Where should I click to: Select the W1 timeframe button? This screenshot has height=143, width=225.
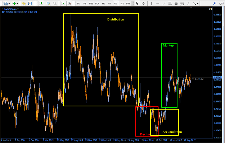click(122, 4)
